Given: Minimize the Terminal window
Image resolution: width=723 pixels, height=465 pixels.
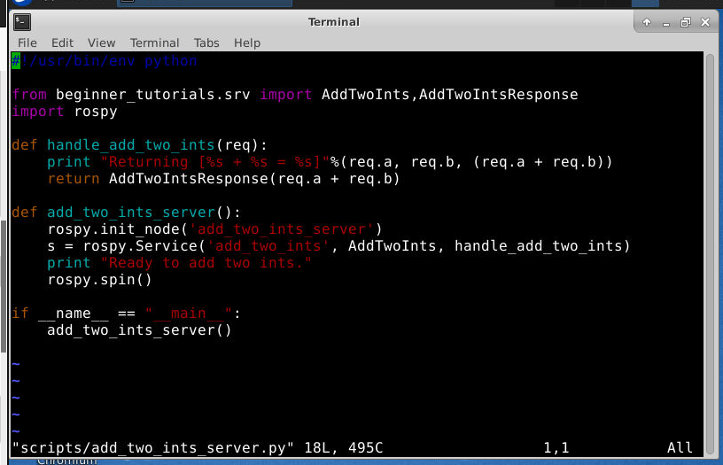Looking at the screenshot, I should click(x=665, y=23).
